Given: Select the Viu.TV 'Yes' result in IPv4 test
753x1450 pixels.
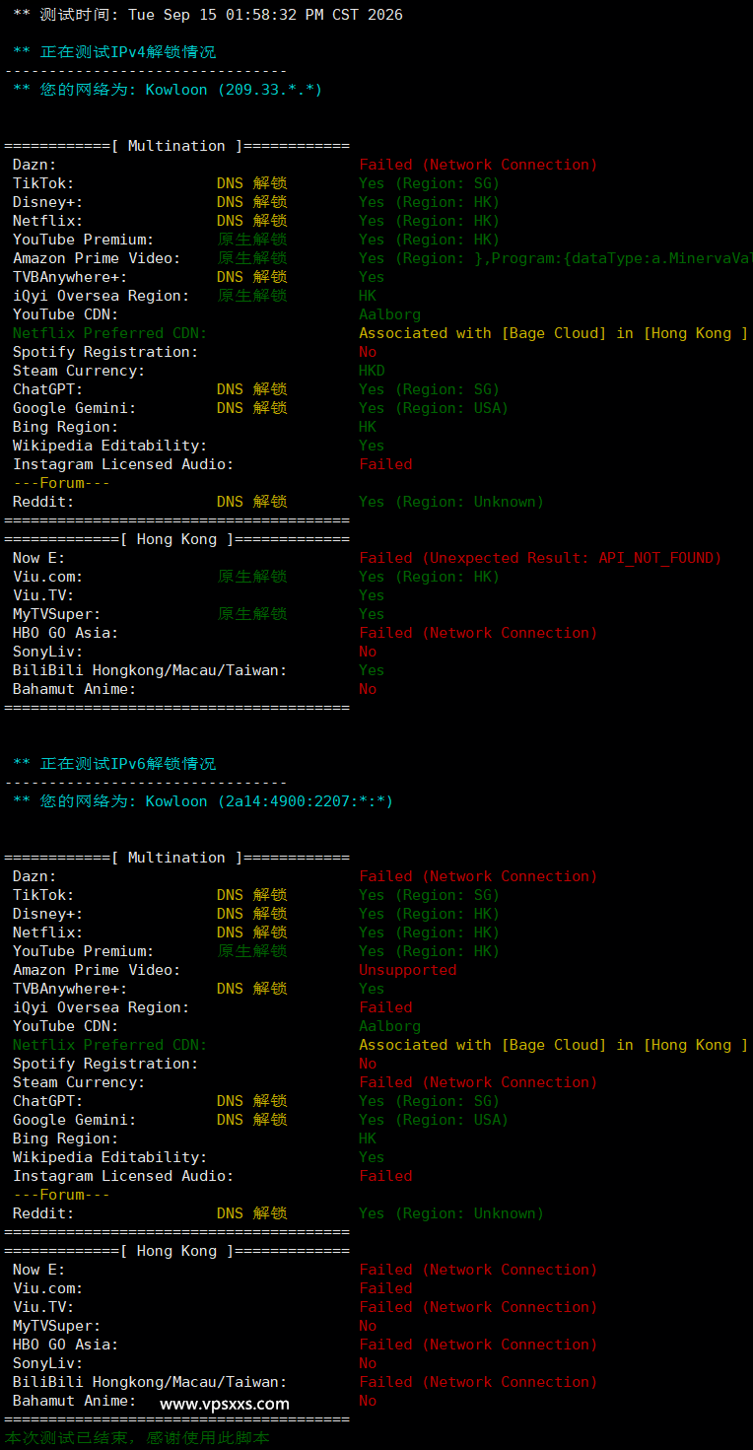Looking at the screenshot, I should pos(372,595).
